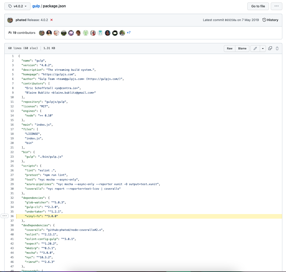Expand the edit options dropdown caret
Viewport: 286px width, 272px height.
[263, 48]
